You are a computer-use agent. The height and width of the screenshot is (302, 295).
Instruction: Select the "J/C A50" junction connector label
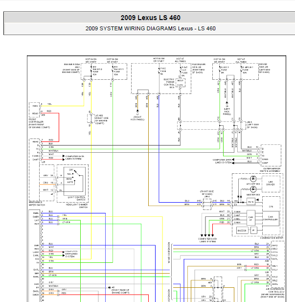coord(102,119)
